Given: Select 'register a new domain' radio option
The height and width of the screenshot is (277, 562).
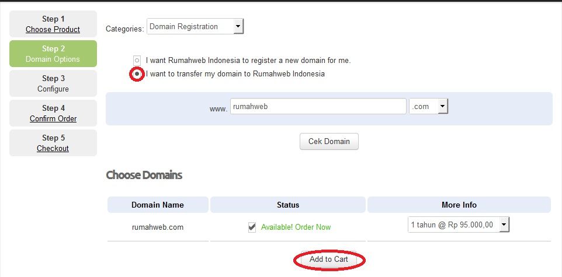Looking at the screenshot, I should point(137,61).
